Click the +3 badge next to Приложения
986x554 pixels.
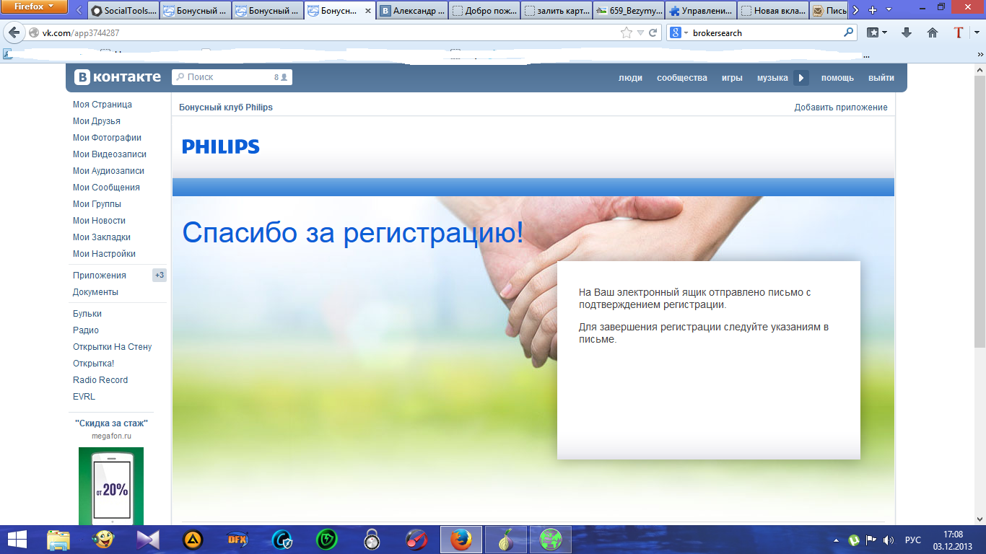coord(160,276)
